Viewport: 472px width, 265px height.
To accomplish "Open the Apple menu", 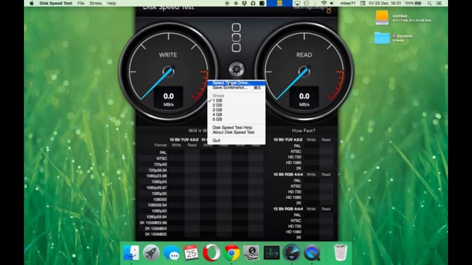I will 31,3.
